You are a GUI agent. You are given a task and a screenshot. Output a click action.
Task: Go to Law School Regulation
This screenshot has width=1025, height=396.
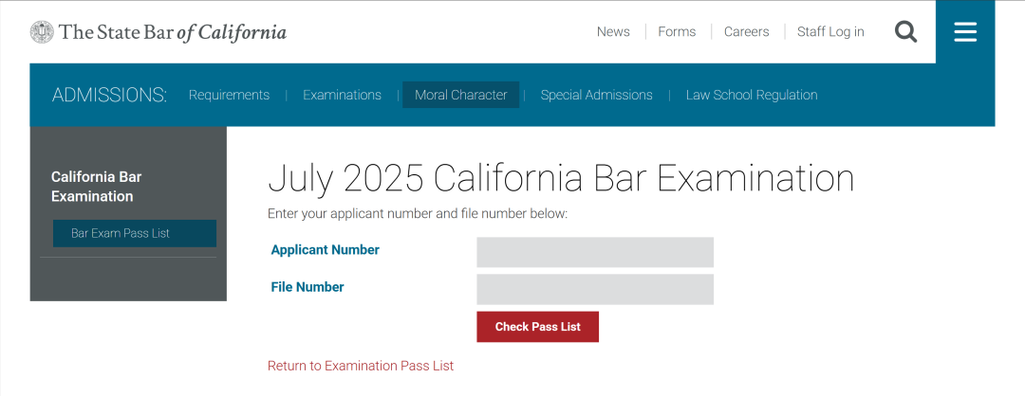click(x=752, y=95)
